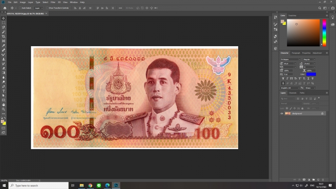336x189 pixels.
Task: Open the Libraries Creative Cloud panel icon
Action: [x=333, y=24]
